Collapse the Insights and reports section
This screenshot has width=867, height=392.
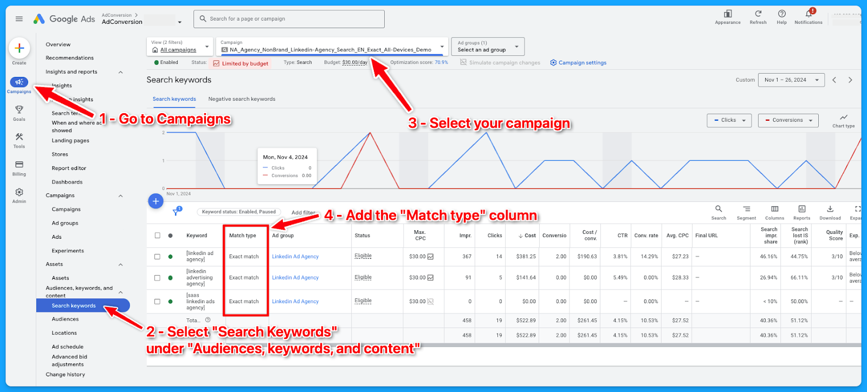[x=120, y=72]
